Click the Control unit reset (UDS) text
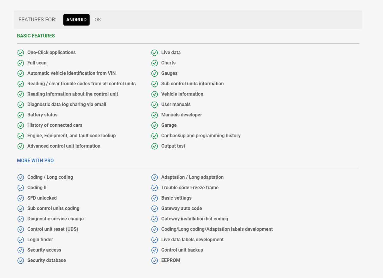Viewport: 383px width, 278px height. pyautogui.click(x=53, y=229)
